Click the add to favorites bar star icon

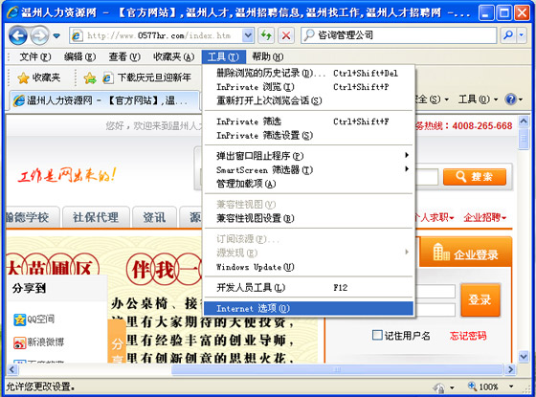pyautogui.click(x=90, y=78)
